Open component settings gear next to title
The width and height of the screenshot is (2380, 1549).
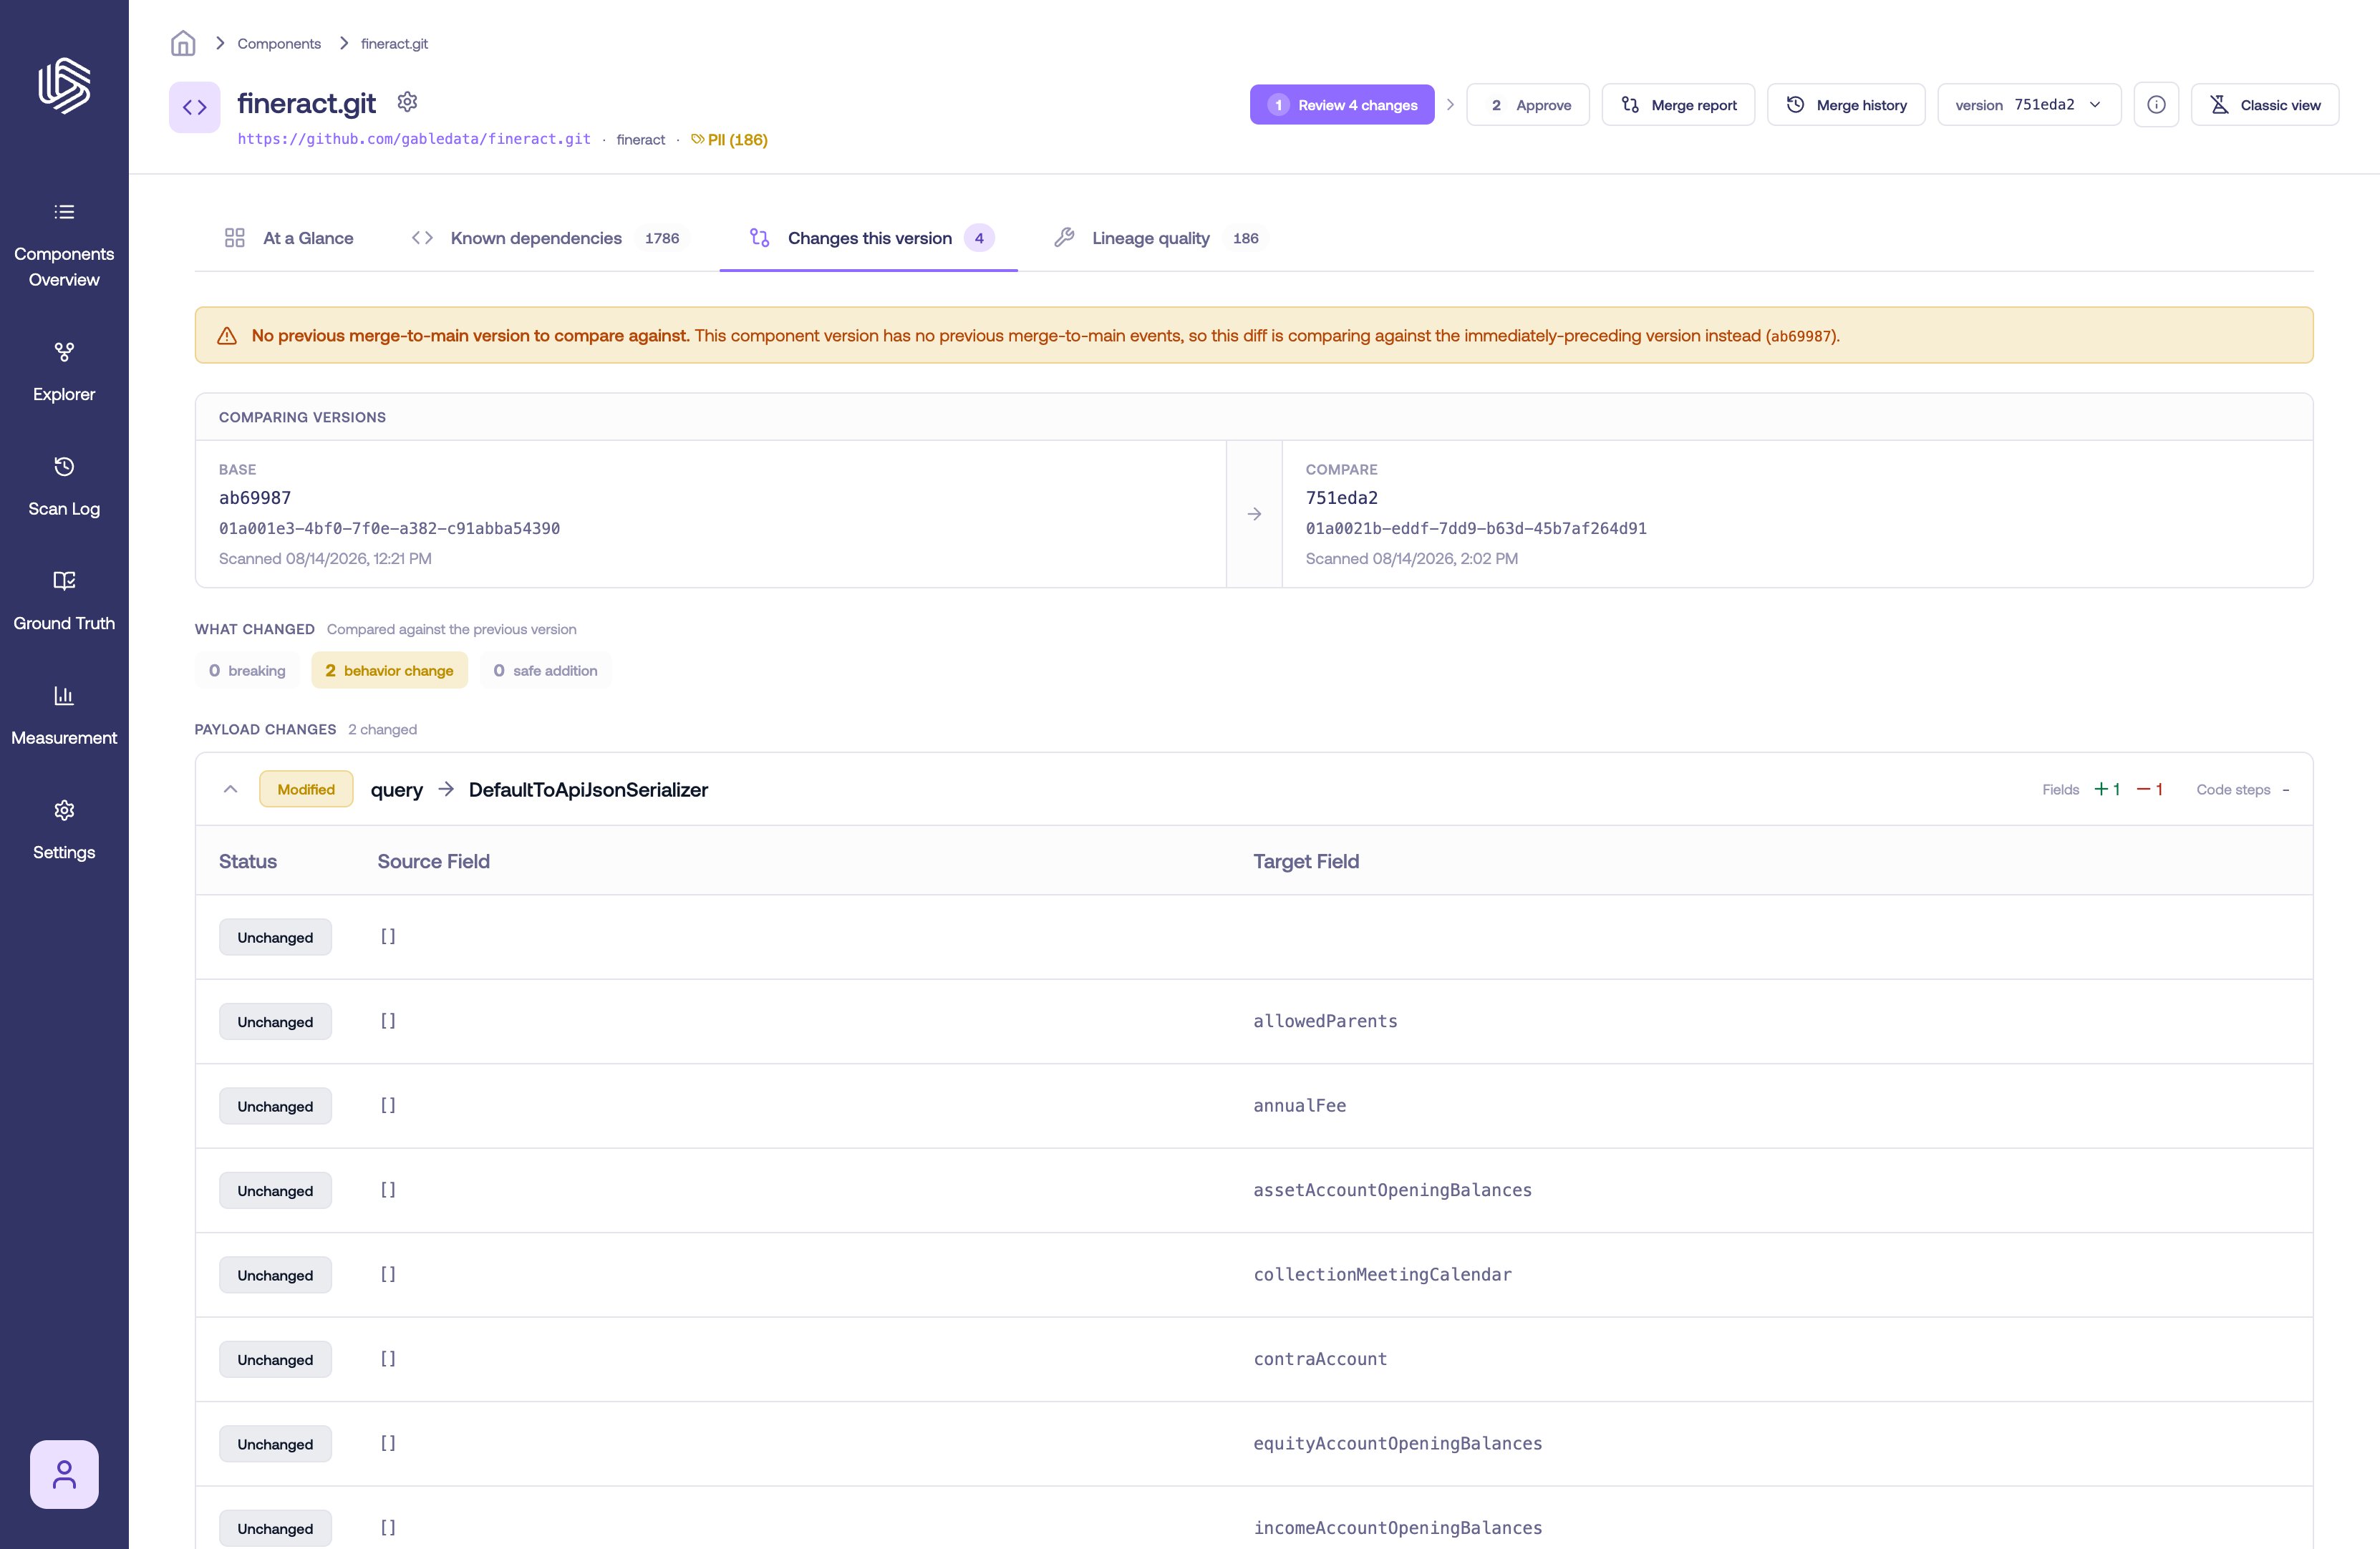click(x=407, y=102)
